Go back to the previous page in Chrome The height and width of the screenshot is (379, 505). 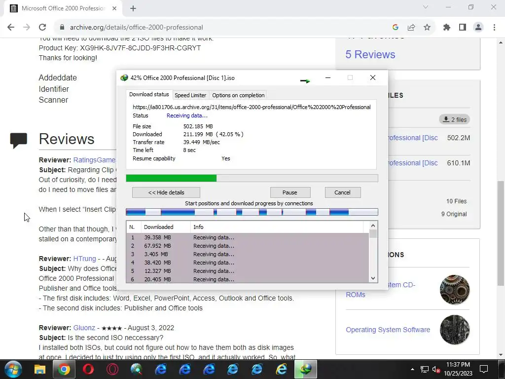click(11, 28)
